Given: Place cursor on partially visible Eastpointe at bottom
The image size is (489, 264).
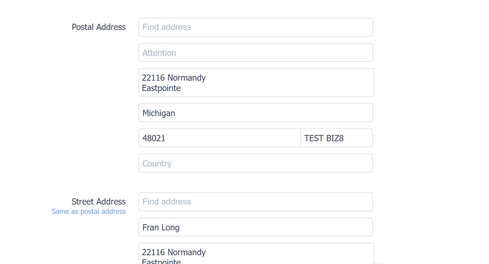Looking at the screenshot, I should pyautogui.click(x=161, y=261).
